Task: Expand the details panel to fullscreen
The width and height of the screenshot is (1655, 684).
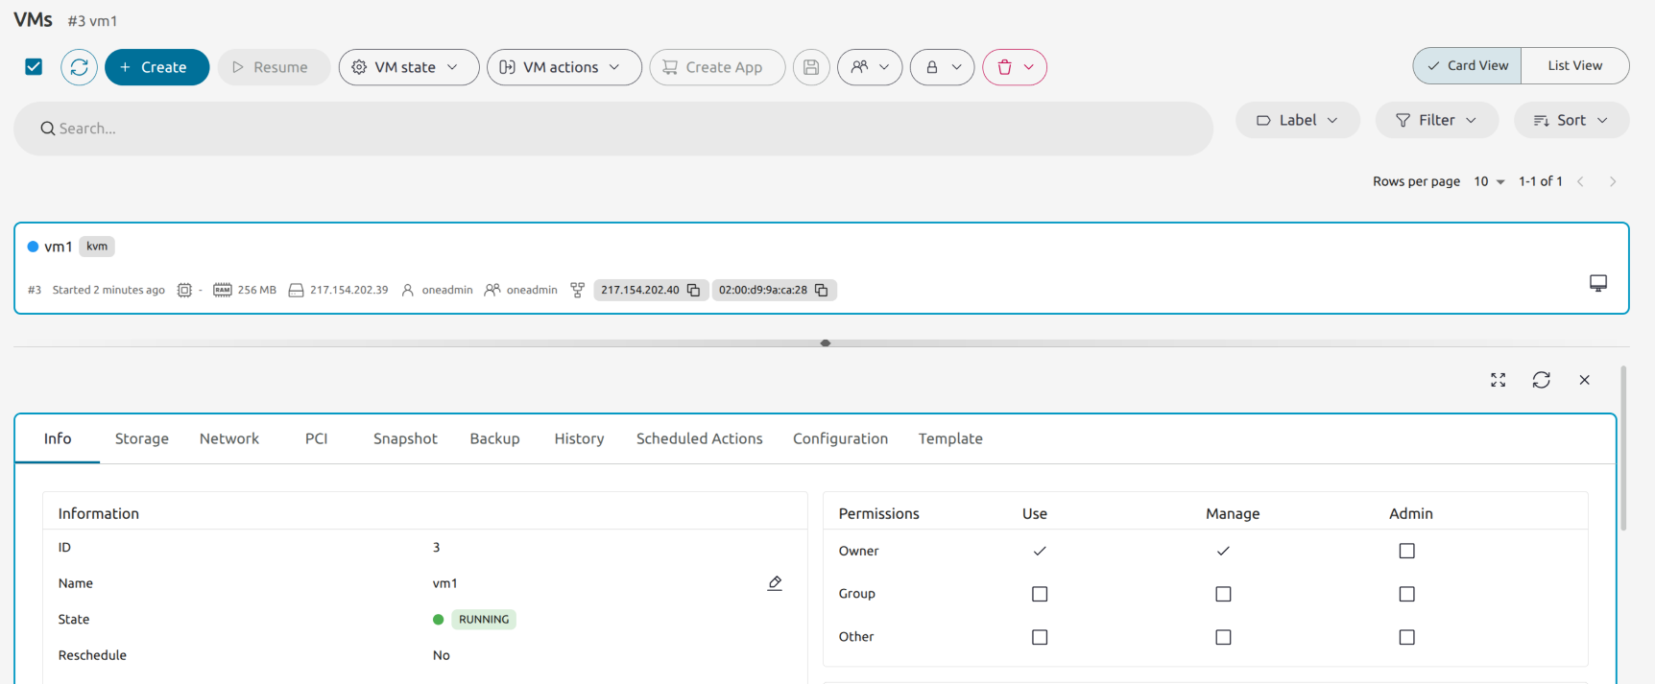Action: pyautogui.click(x=1498, y=380)
